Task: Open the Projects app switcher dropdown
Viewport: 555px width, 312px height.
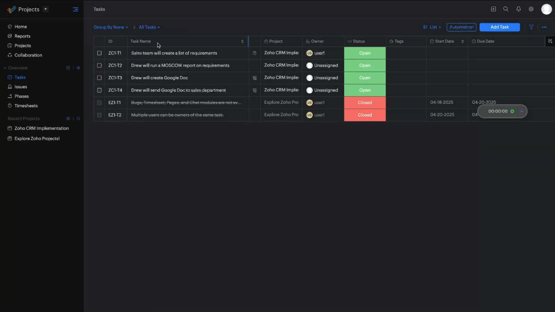Action: [x=45, y=9]
